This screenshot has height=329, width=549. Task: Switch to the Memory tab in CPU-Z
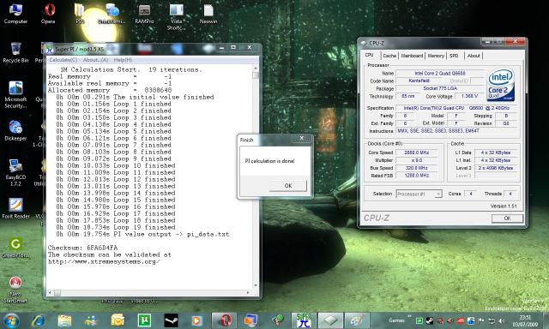pos(436,56)
